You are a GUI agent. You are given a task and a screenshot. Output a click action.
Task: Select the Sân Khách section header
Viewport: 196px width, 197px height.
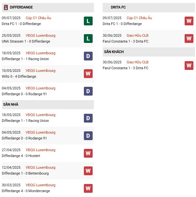pyautogui.click(x=114, y=52)
